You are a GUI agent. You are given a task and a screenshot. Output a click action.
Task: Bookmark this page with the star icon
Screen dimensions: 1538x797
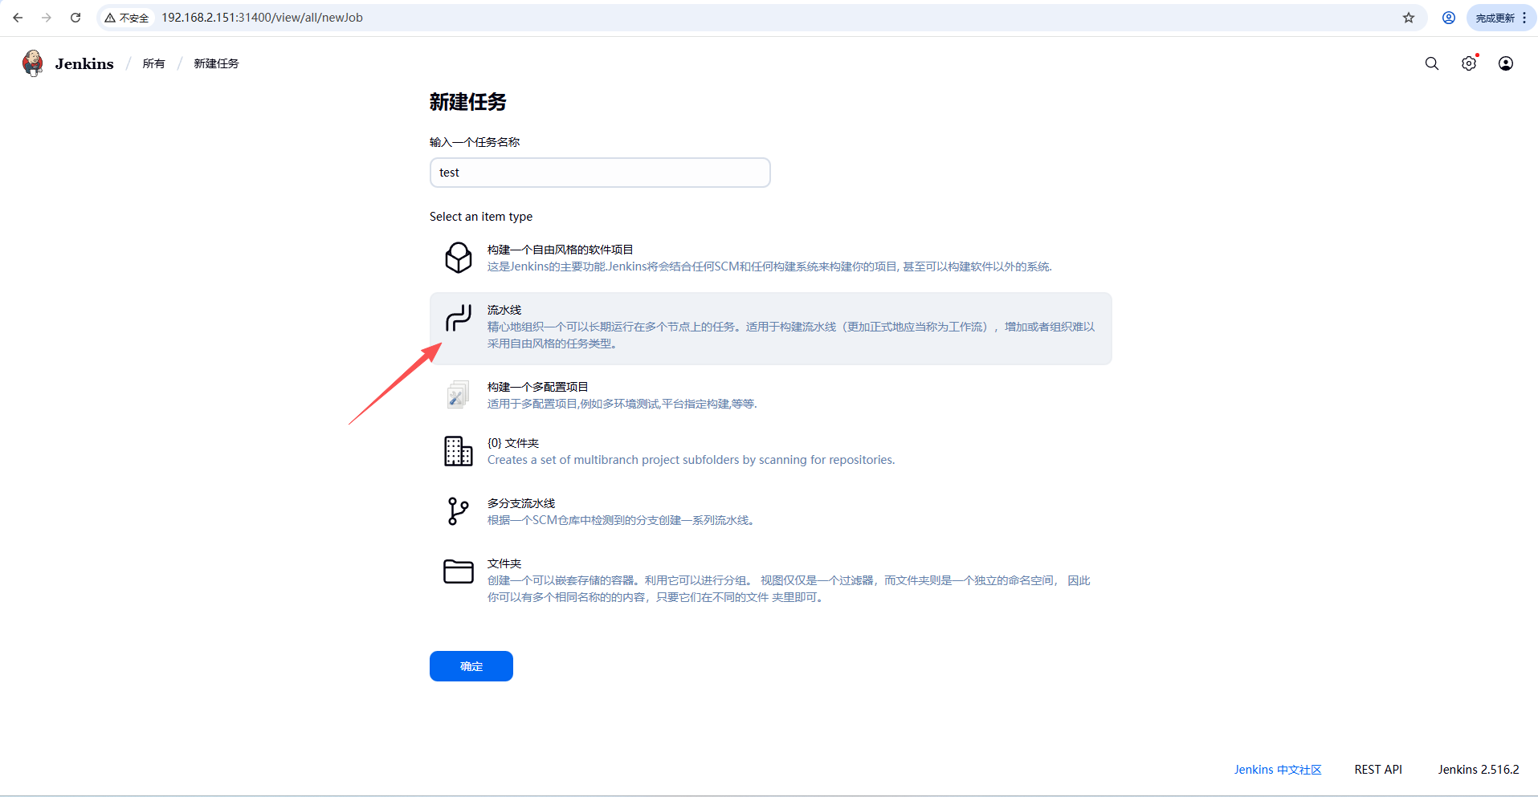pos(1408,18)
